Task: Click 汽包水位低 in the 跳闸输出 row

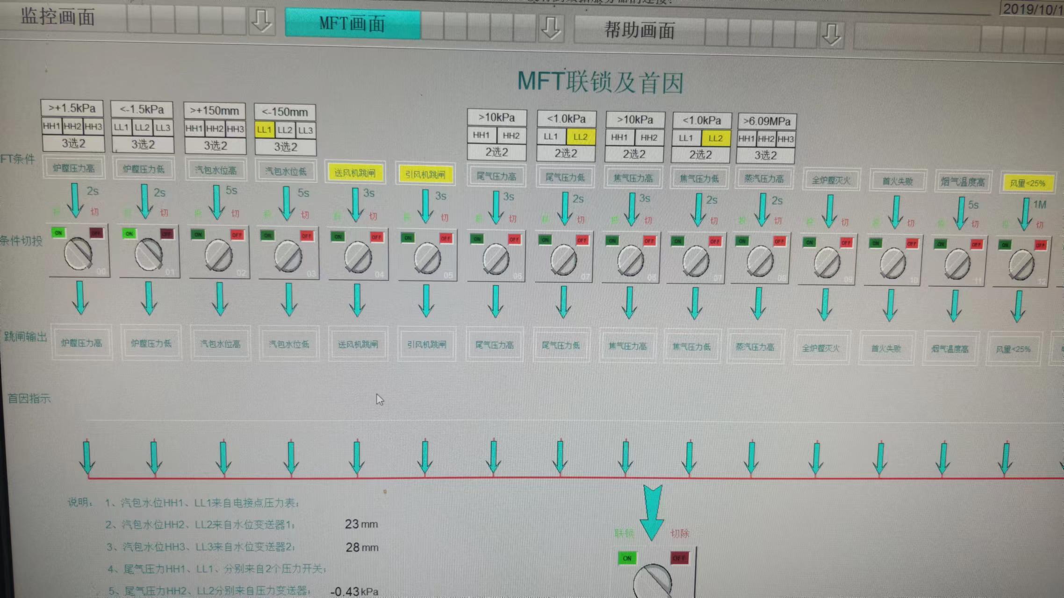Action: (289, 344)
